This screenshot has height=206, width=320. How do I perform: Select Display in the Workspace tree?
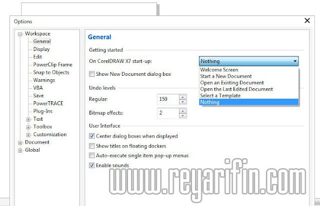[41, 49]
